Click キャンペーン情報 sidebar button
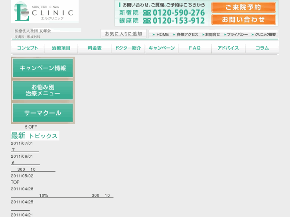Viewport: 290px width, 217px height. coord(43,68)
